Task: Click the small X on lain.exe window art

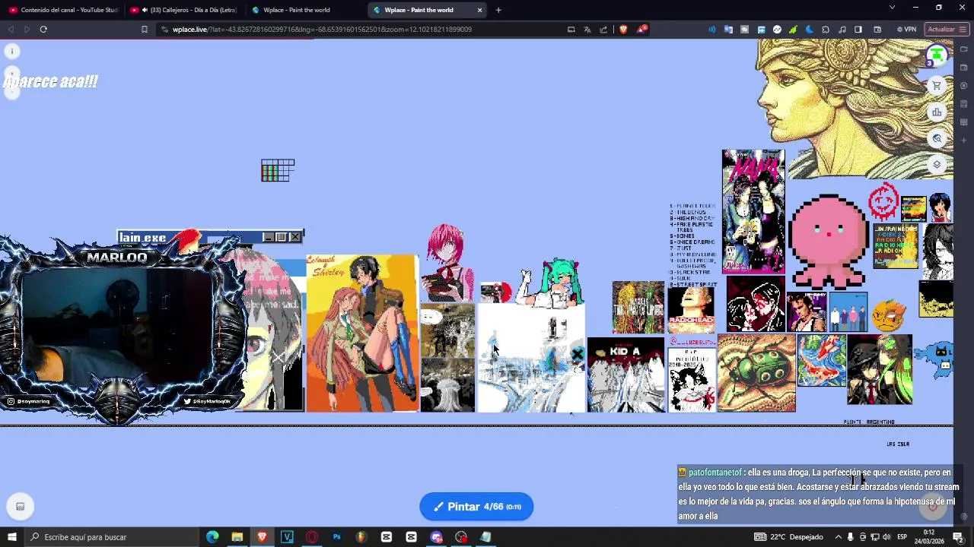Action: [x=295, y=237]
